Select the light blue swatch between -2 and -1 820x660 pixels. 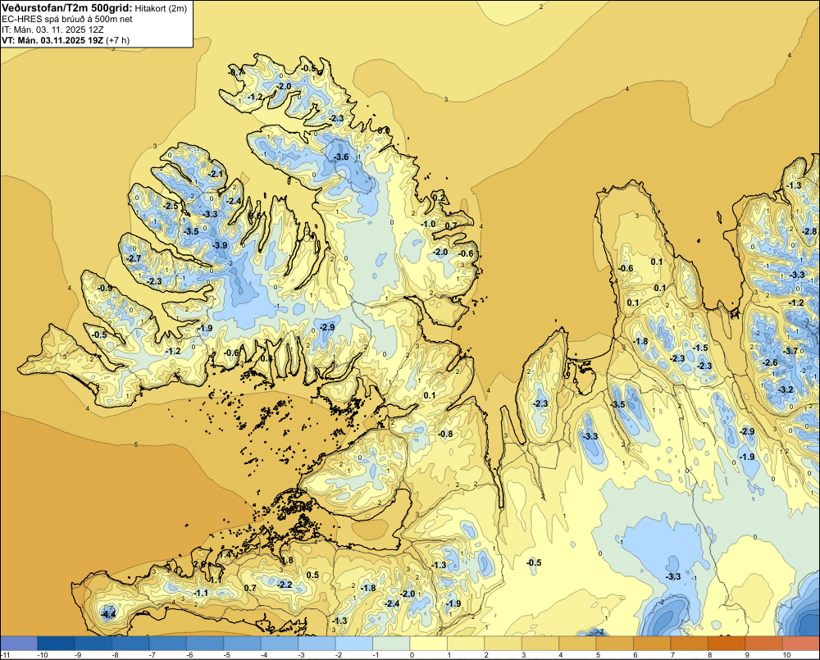(x=354, y=643)
